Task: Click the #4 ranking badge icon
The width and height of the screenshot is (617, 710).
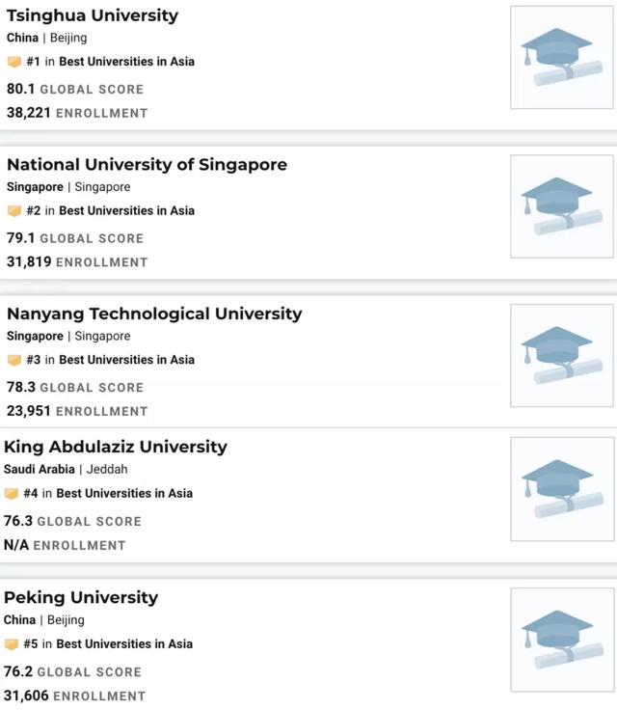Action: pyautogui.click(x=12, y=494)
